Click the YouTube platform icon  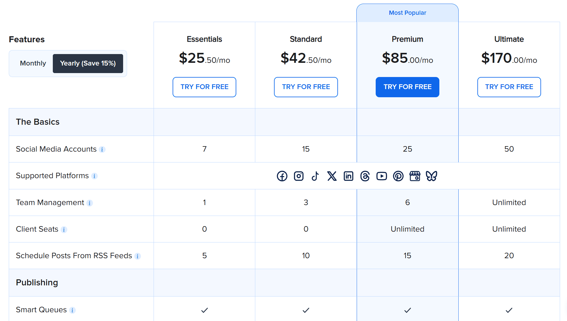click(381, 176)
